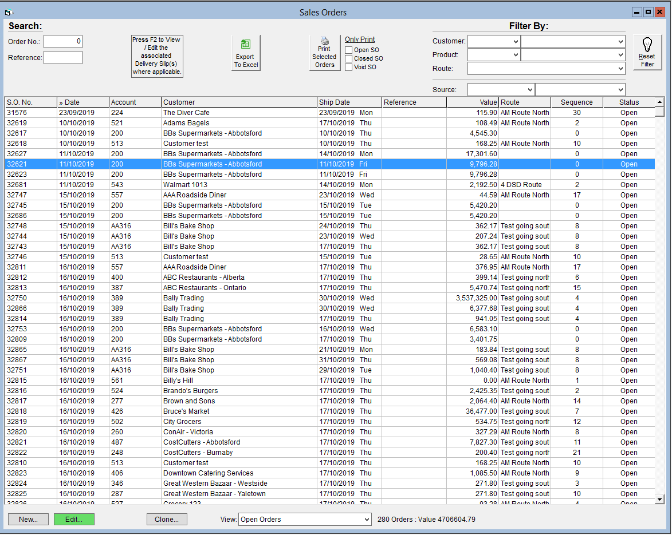
Task: Click the Reference search input field
Action: pos(63,58)
